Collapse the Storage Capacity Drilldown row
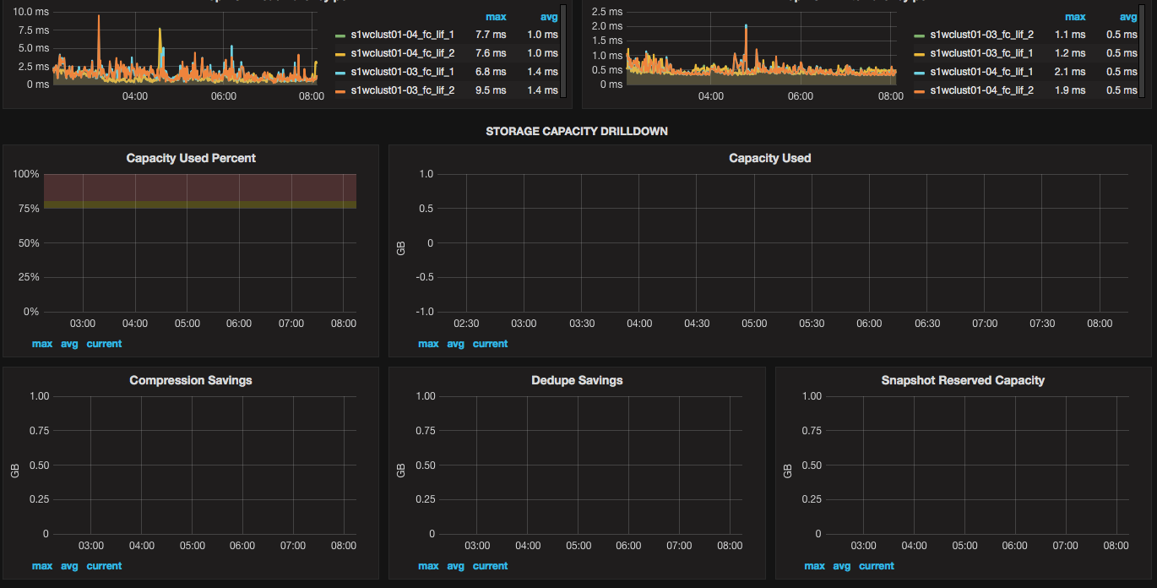 pyautogui.click(x=577, y=131)
